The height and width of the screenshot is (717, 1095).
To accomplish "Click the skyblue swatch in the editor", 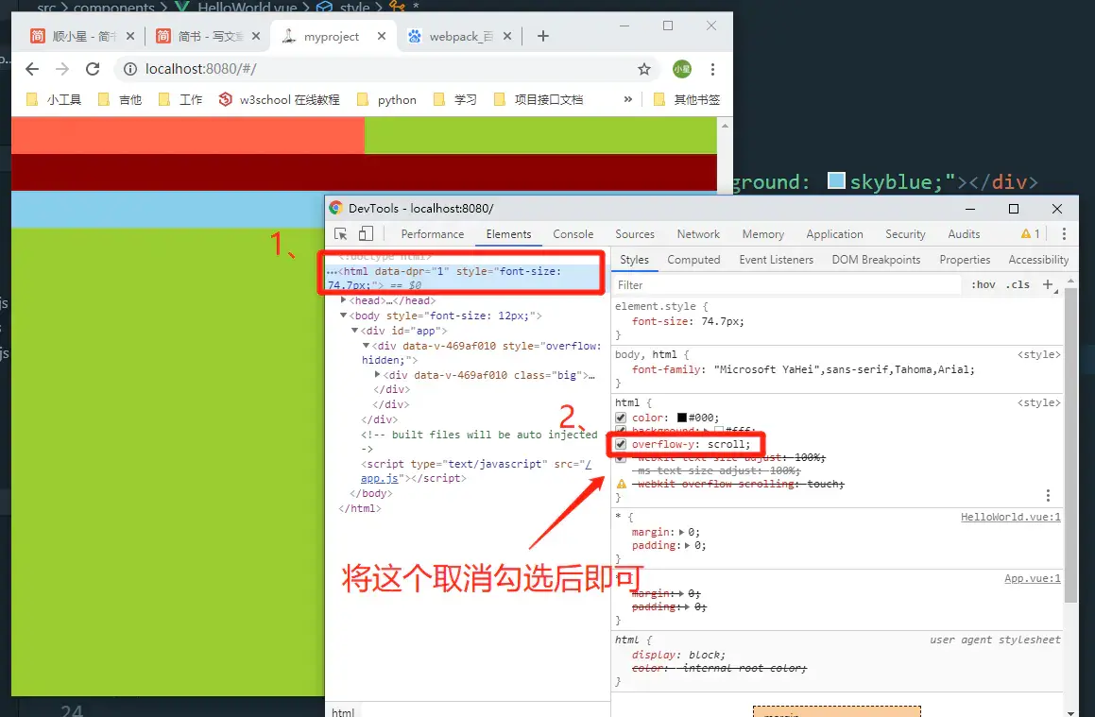I will pos(836,180).
